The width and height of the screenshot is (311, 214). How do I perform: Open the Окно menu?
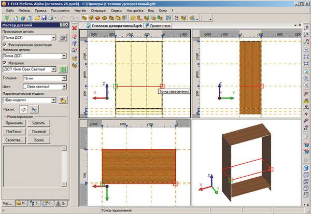(x=162, y=10)
